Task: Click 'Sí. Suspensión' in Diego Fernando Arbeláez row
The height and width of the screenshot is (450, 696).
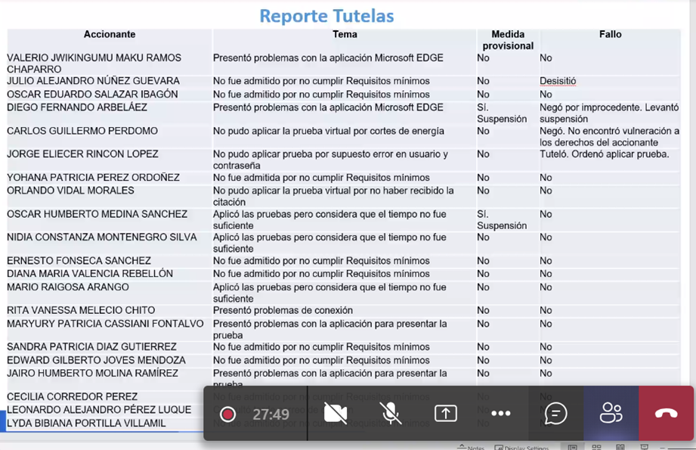Action: click(x=502, y=113)
